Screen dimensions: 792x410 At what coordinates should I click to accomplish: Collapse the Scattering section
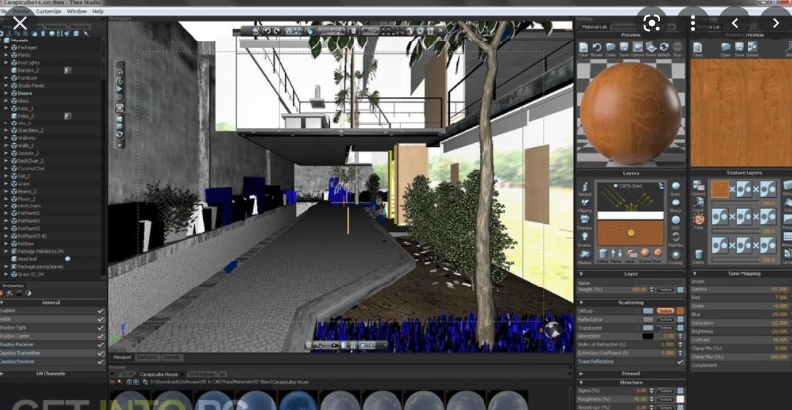[580, 303]
